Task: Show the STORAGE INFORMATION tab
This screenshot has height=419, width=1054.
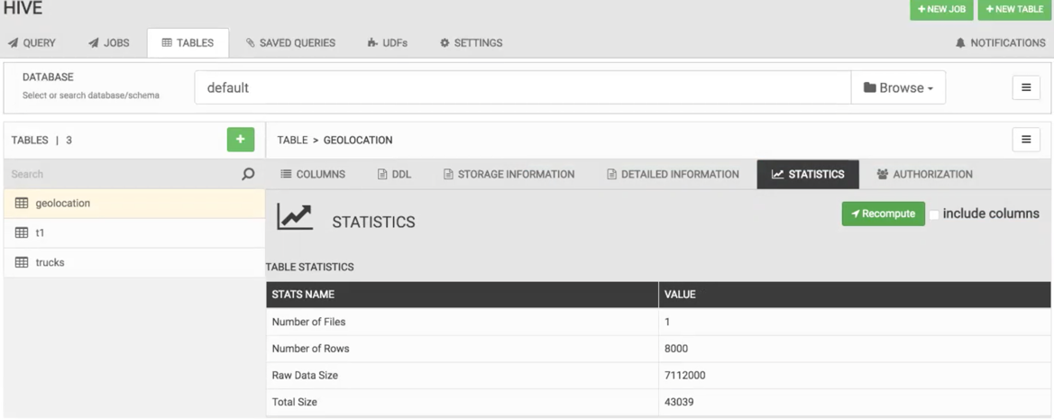Action: pyautogui.click(x=509, y=175)
